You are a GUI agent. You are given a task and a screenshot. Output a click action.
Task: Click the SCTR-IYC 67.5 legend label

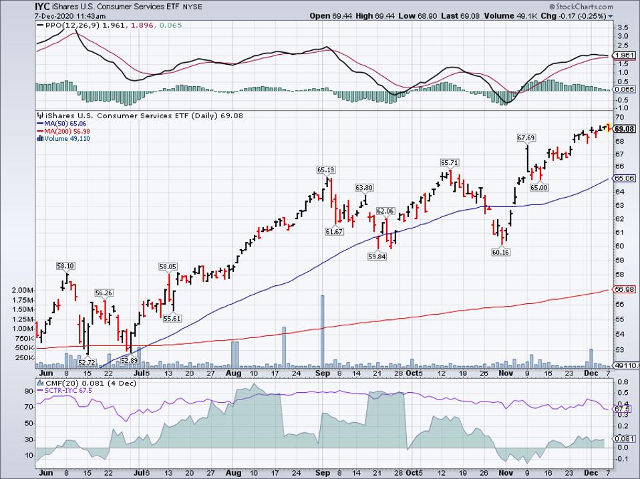coord(68,390)
